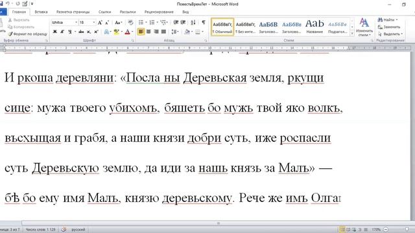Click the bulleted list icon

coord(141,23)
